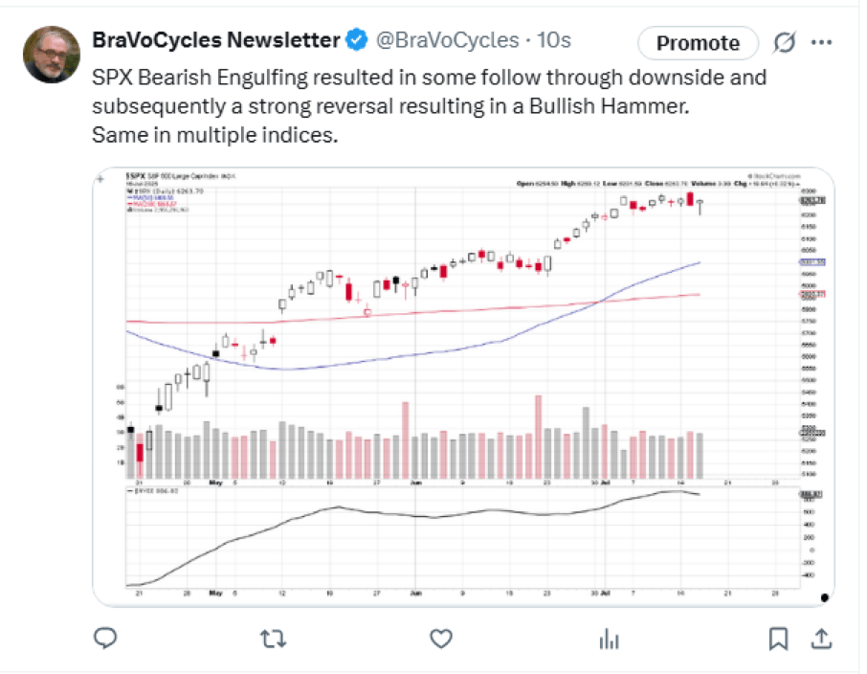The image size is (867, 674).
Task: Open the BraVoCycles Newsletter display name
Action: click(215, 40)
